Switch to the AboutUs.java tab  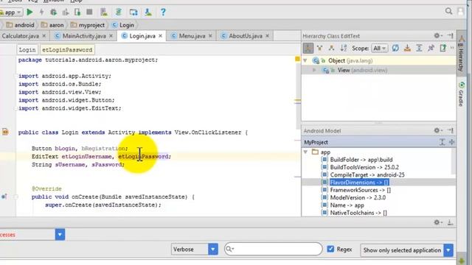(x=246, y=36)
